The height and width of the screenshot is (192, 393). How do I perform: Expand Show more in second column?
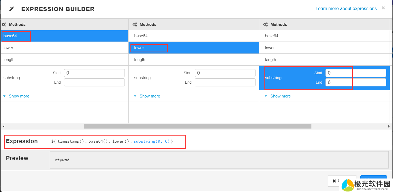150,96
